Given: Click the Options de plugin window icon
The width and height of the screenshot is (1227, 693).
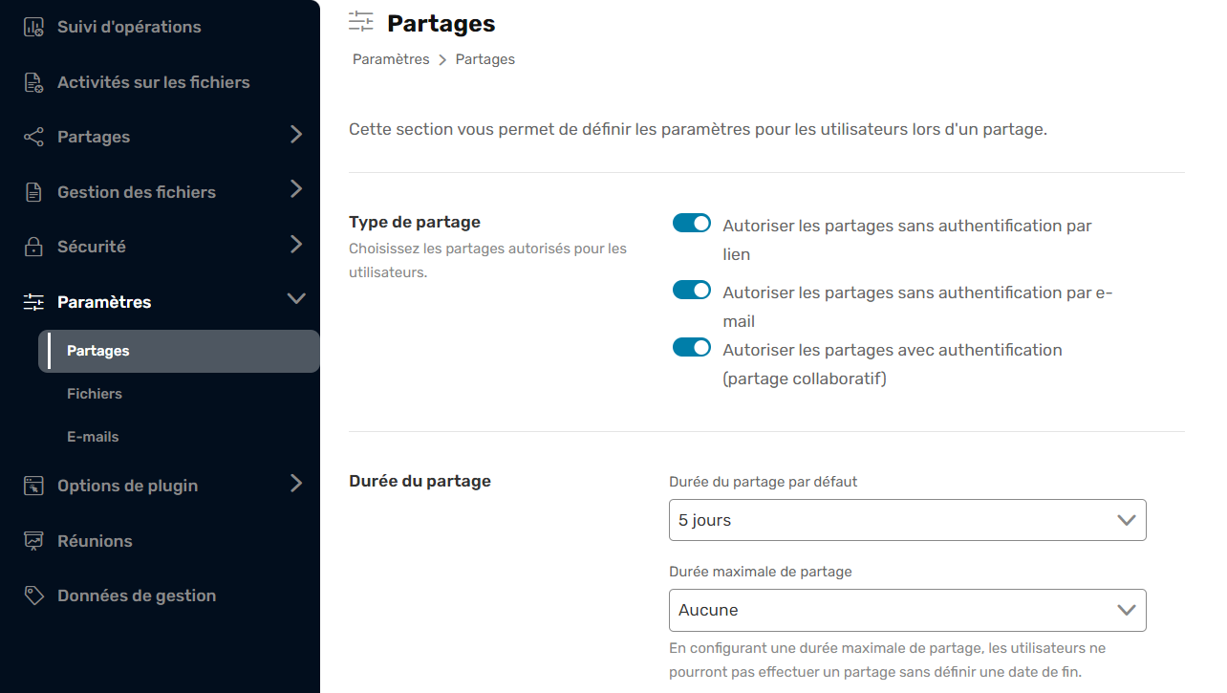Looking at the screenshot, I should pos(33,486).
